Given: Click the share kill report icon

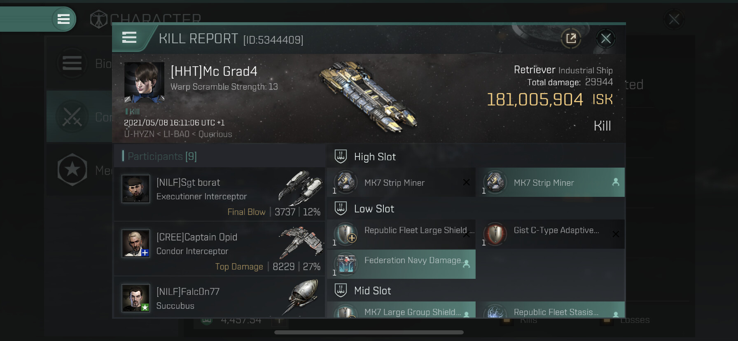Looking at the screenshot, I should (x=571, y=39).
